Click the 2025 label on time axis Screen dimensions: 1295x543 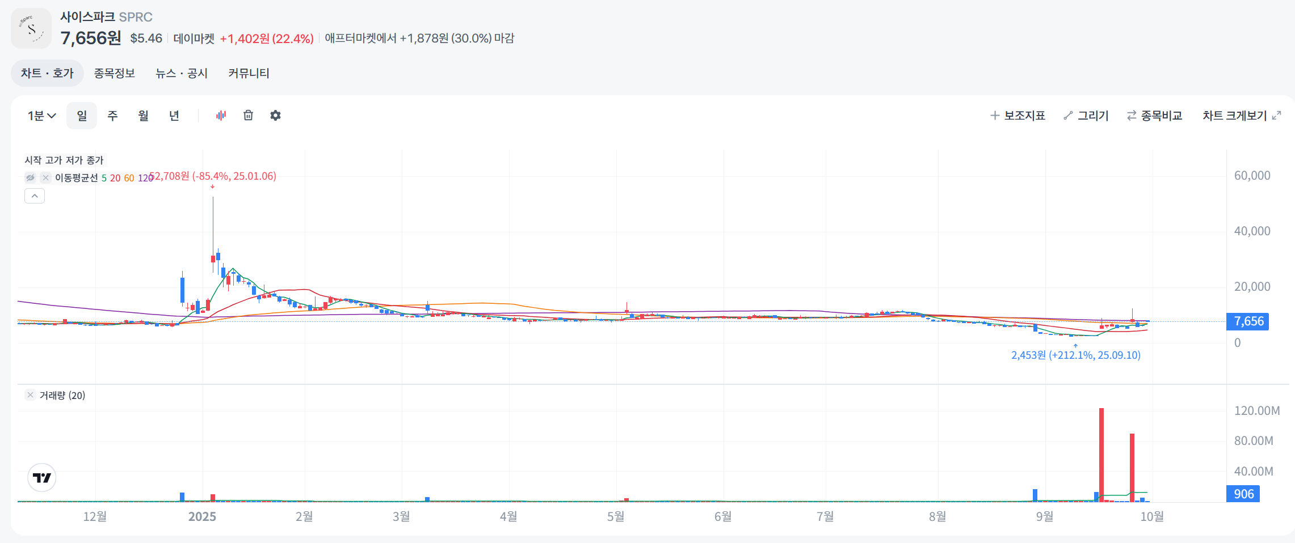pos(202,516)
